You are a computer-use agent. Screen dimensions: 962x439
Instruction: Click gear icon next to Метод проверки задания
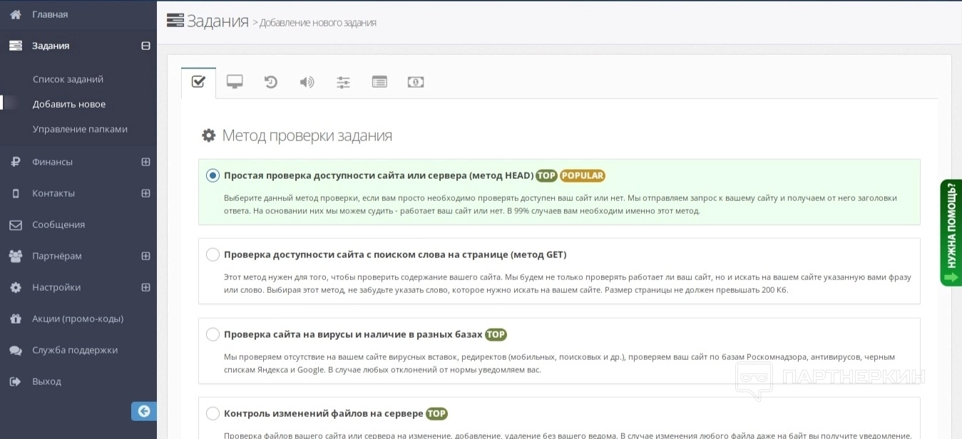[208, 135]
